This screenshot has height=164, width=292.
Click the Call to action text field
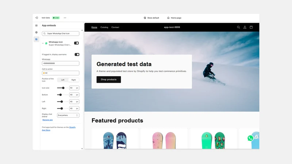61,73
